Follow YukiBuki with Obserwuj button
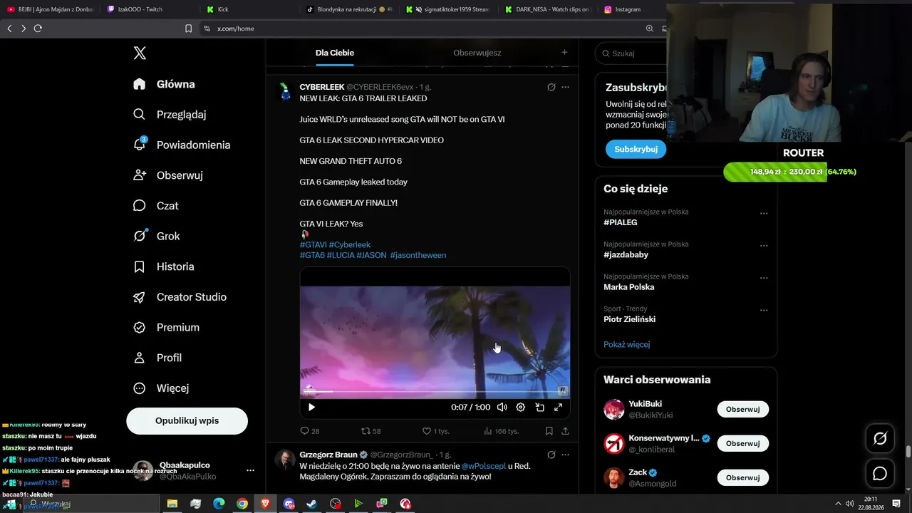This screenshot has width=912, height=513. tap(742, 409)
